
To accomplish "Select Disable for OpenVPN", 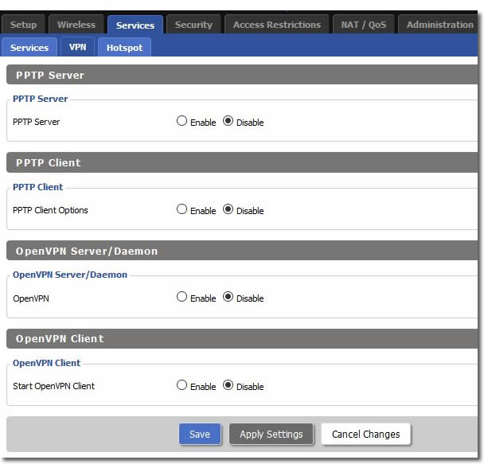I will point(228,297).
